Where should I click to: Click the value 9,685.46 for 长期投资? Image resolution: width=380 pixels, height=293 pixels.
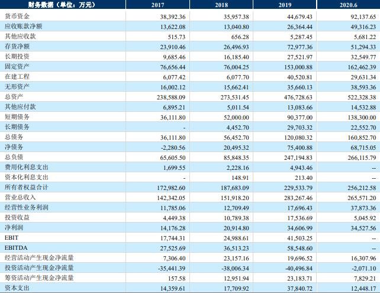click(174, 57)
